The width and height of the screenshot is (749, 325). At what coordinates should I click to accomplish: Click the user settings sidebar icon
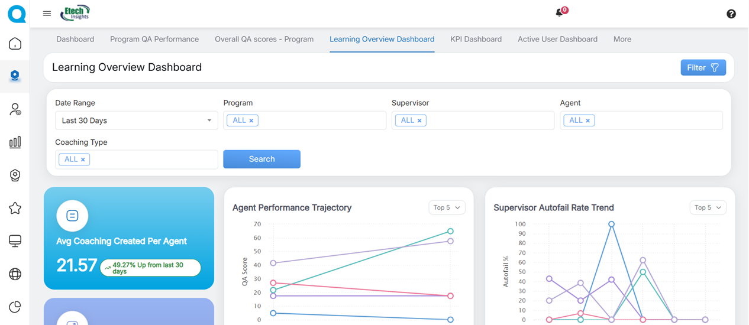pos(15,109)
